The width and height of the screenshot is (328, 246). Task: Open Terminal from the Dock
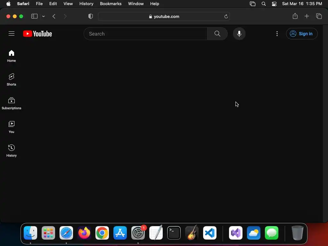[174, 233]
